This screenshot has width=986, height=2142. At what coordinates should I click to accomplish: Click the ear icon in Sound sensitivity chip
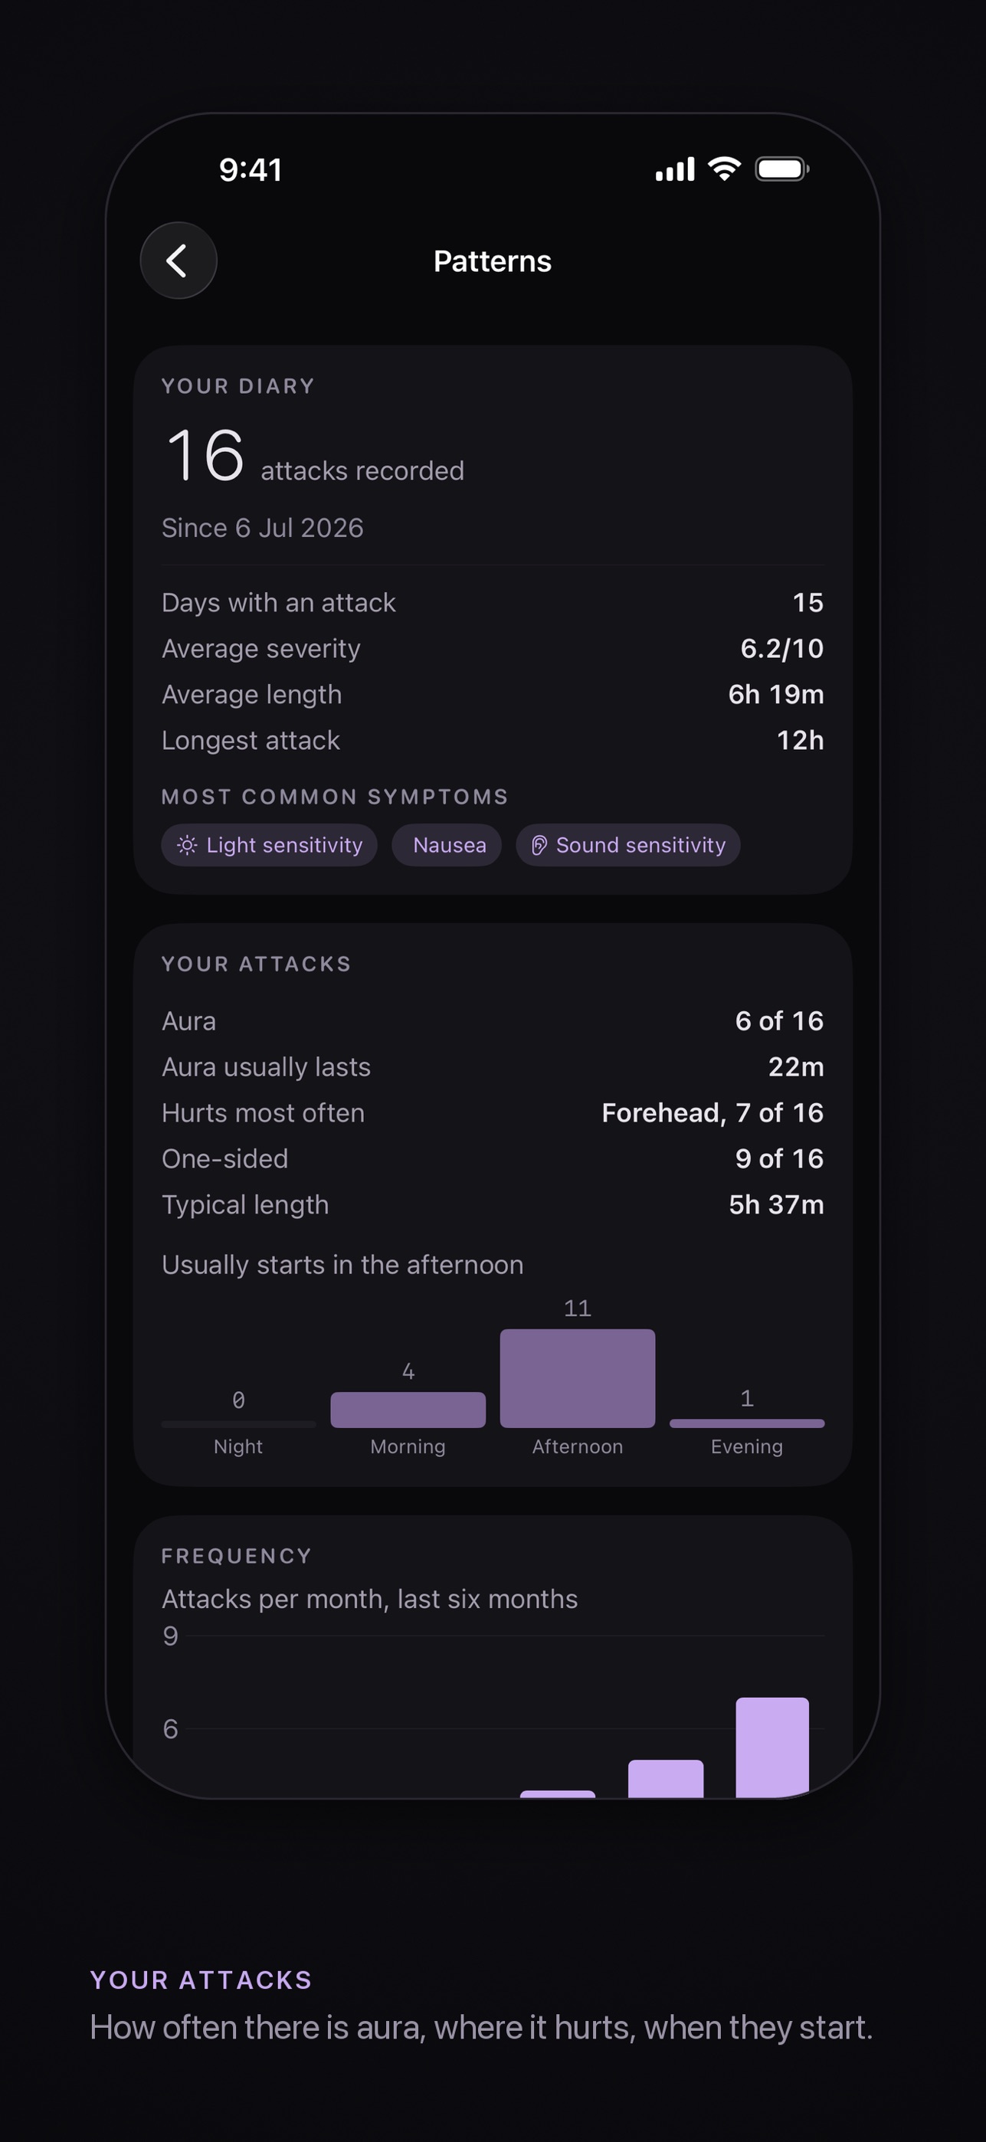click(539, 845)
